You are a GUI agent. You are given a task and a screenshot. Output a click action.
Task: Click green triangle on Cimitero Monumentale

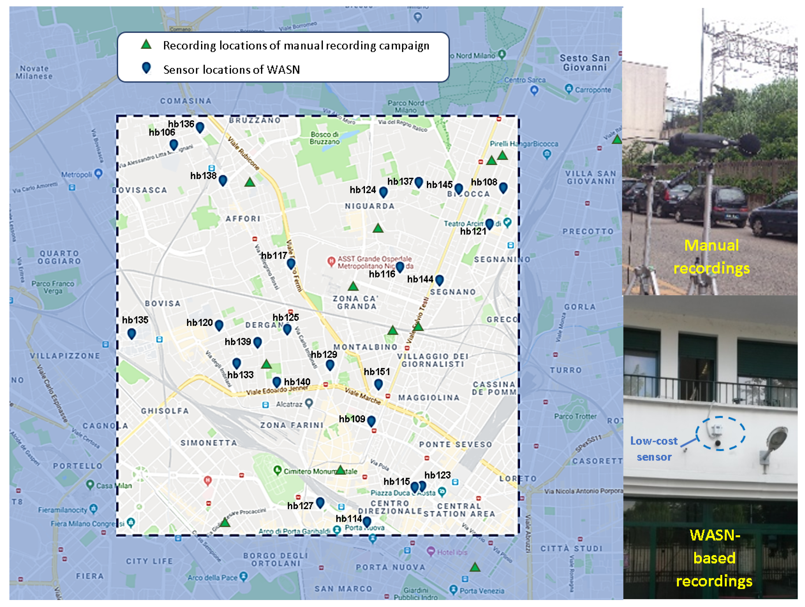(340, 470)
